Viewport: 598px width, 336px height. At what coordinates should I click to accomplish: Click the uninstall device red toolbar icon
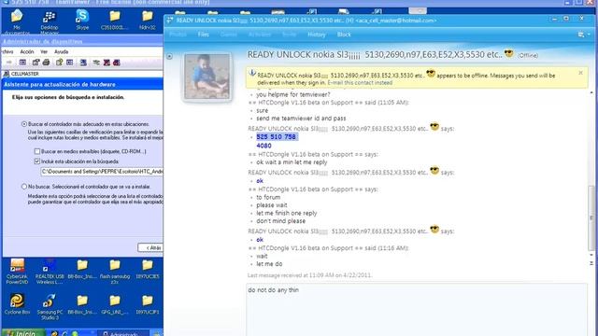[x=107, y=63]
